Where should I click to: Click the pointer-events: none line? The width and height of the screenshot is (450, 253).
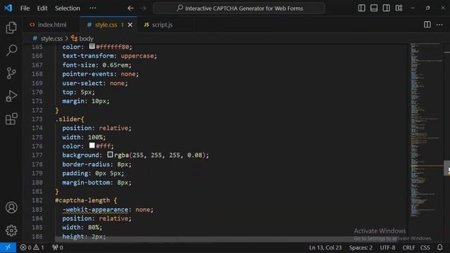tap(101, 74)
